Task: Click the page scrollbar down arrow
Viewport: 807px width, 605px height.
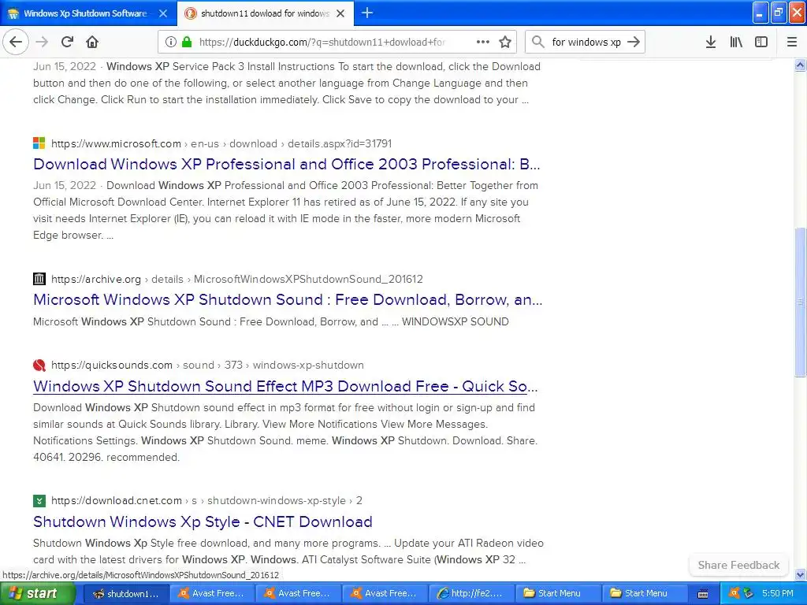Action: pos(800,574)
